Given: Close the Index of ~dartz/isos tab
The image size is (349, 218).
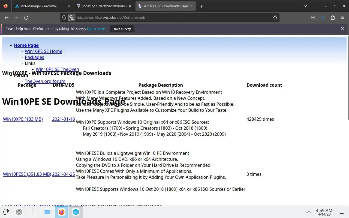Looking at the screenshot, I should [x=130, y=6].
